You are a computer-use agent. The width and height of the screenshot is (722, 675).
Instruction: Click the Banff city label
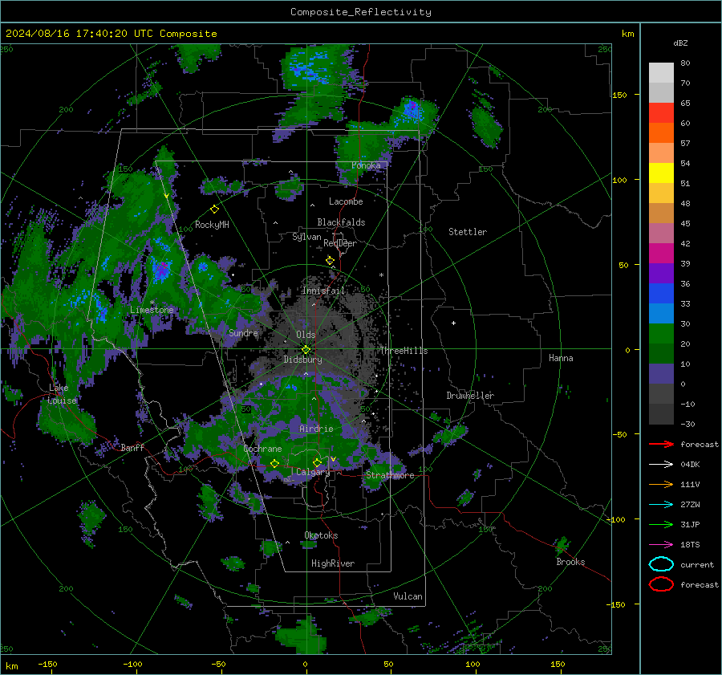[132, 447]
